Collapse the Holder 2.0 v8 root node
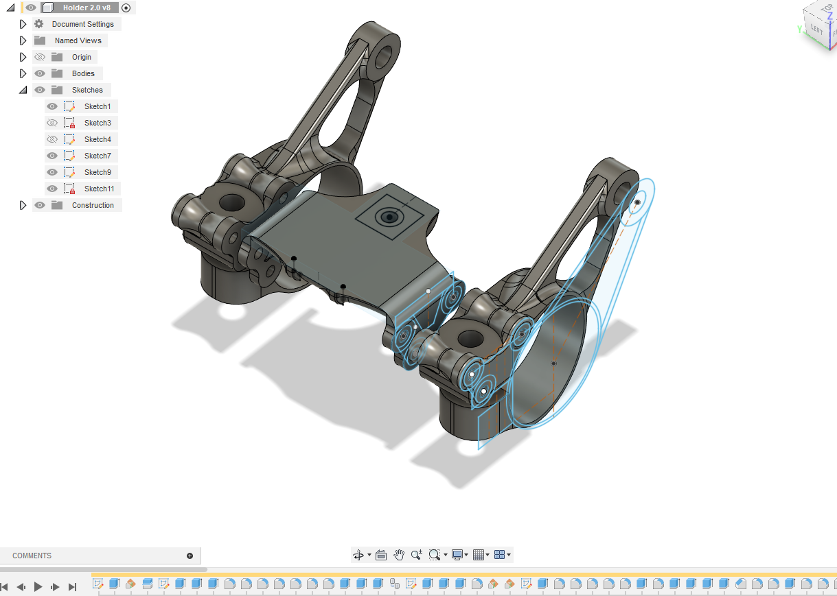The width and height of the screenshot is (837, 596). (x=11, y=8)
